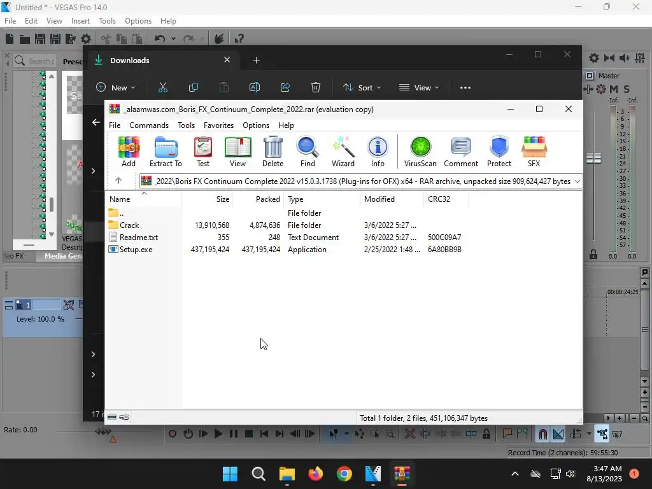
Task: Toggle Loop Playback button in VEGAS
Action: coord(188,434)
